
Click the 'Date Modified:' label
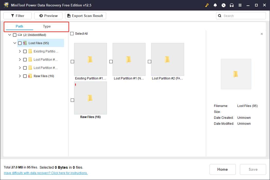[x=224, y=123]
